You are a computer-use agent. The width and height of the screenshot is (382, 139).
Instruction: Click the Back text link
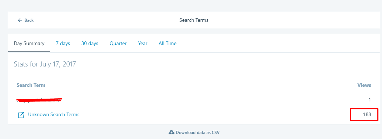pos(29,20)
